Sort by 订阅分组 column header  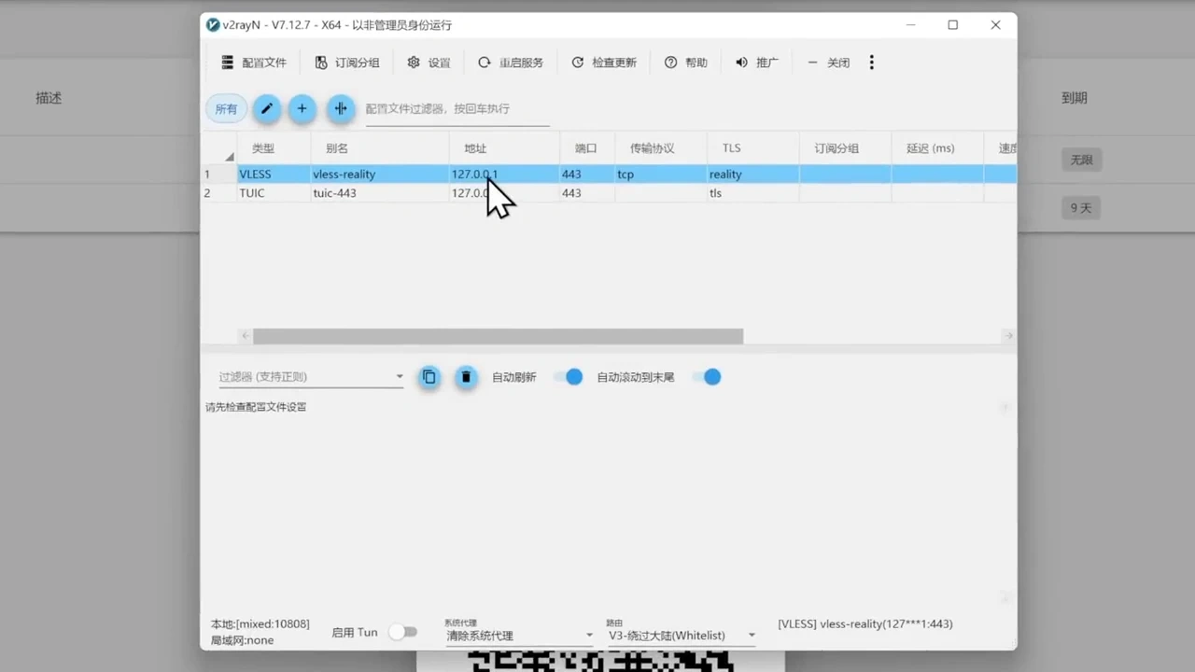point(845,148)
